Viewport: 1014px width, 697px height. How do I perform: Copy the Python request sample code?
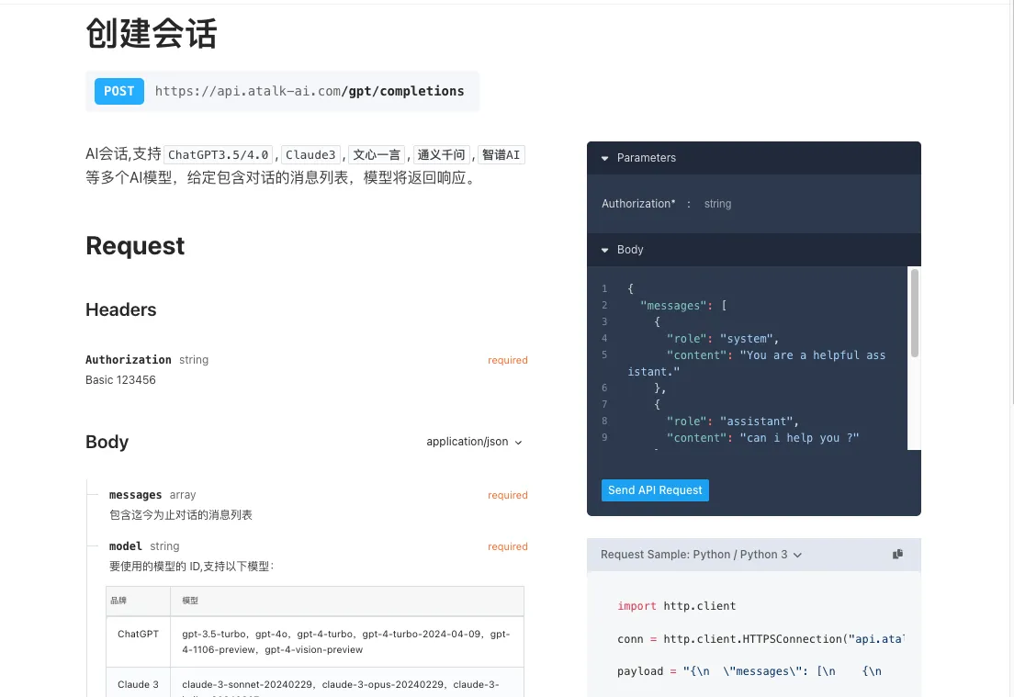pyautogui.click(x=897, y=555)
